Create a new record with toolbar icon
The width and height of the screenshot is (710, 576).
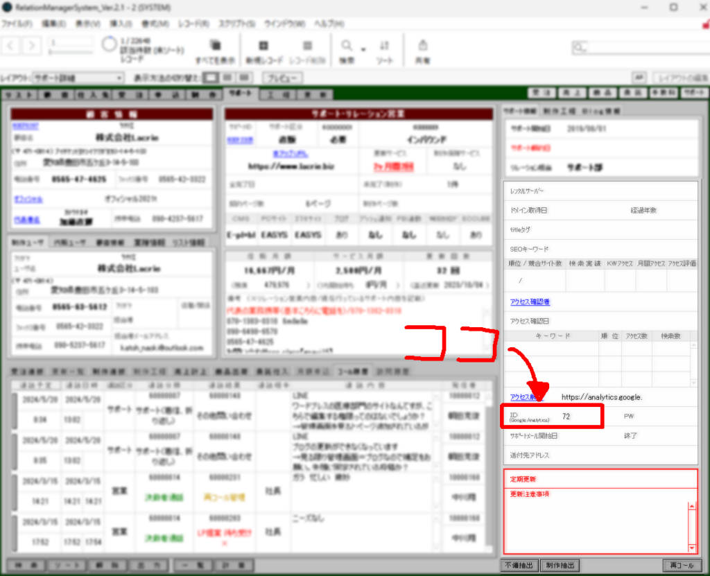coord(263,46)
